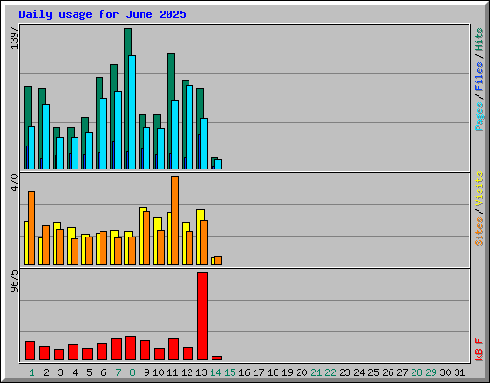Image resolution: width=490 pixels, height=383 pixels.
Task: Click day 20 on the date axis
Action: click(x=301, y=372)
